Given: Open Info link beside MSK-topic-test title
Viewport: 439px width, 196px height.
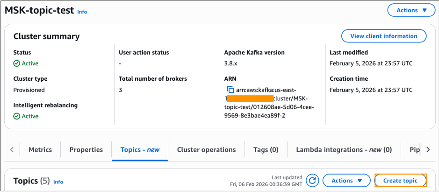Looking at the screenshot, I should pyautogui.click(x=82, y=12).
